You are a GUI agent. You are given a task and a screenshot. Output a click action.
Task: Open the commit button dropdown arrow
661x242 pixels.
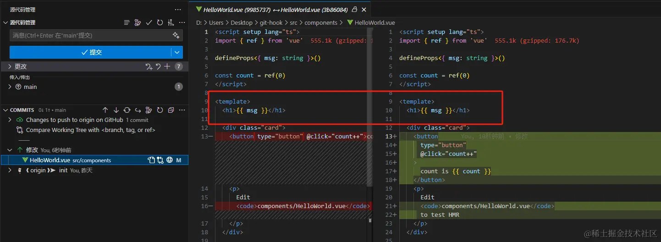(x=177, y=52)
